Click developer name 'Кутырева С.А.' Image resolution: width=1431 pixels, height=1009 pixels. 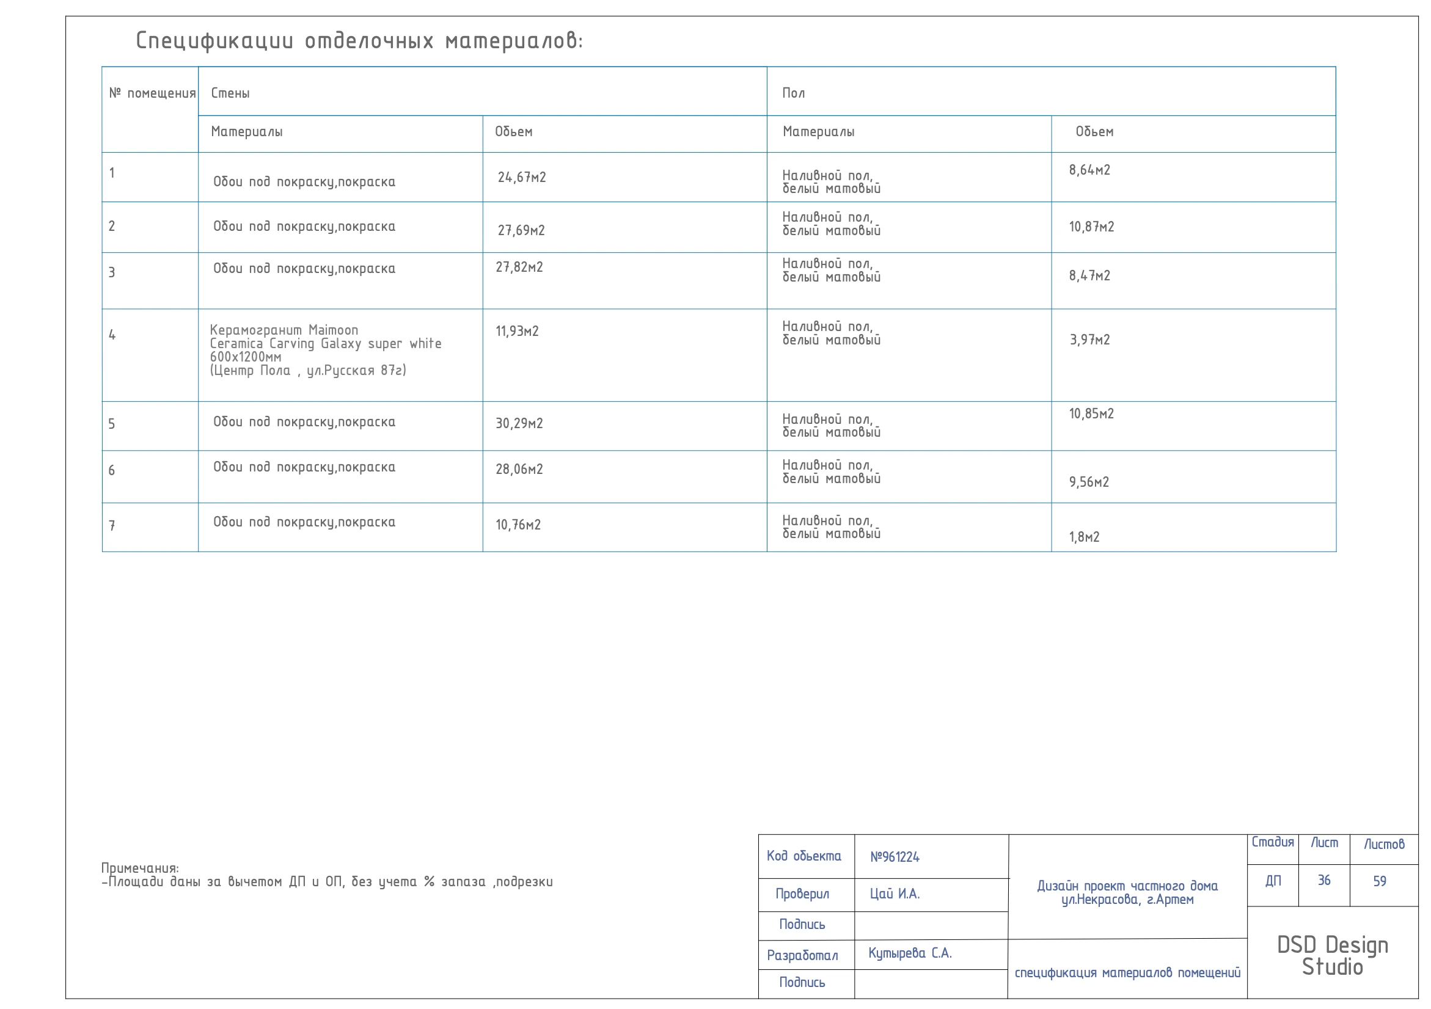click(910, 953)
